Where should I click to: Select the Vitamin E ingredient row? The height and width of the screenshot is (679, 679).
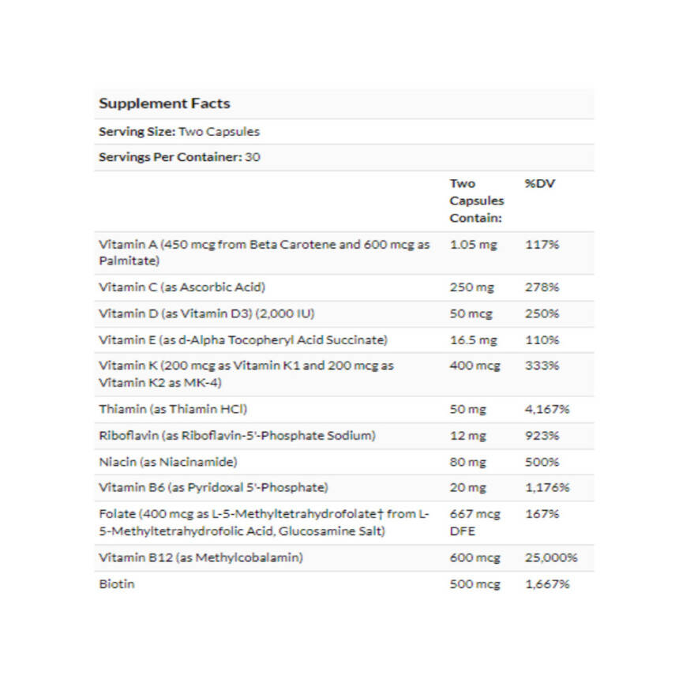[243, 340]
